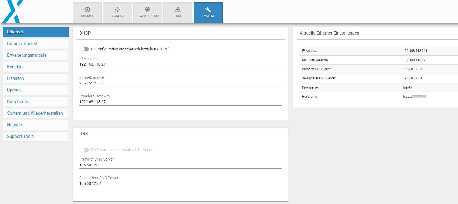Click Primärer DNS-Server value 195.60.128.3 in table

(x=412, y=69)
